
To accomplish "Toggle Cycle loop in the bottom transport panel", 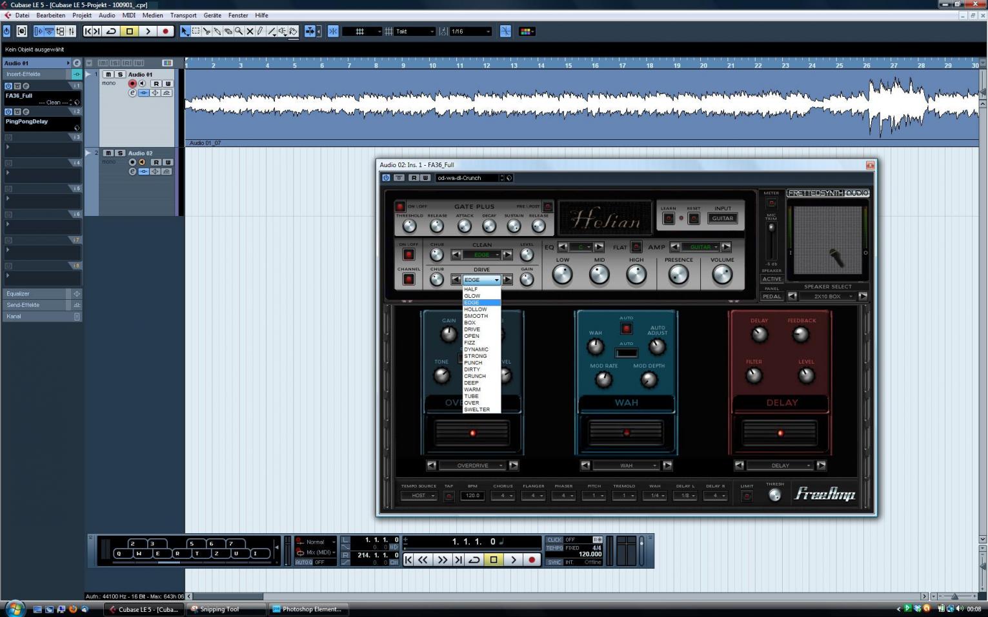I will tap(474, 560).
